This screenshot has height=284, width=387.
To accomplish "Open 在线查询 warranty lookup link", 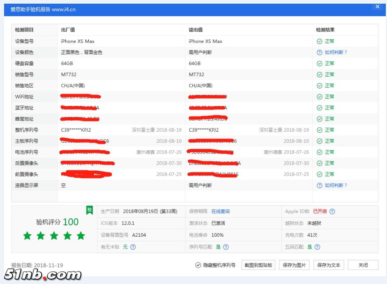I will 221,211.
